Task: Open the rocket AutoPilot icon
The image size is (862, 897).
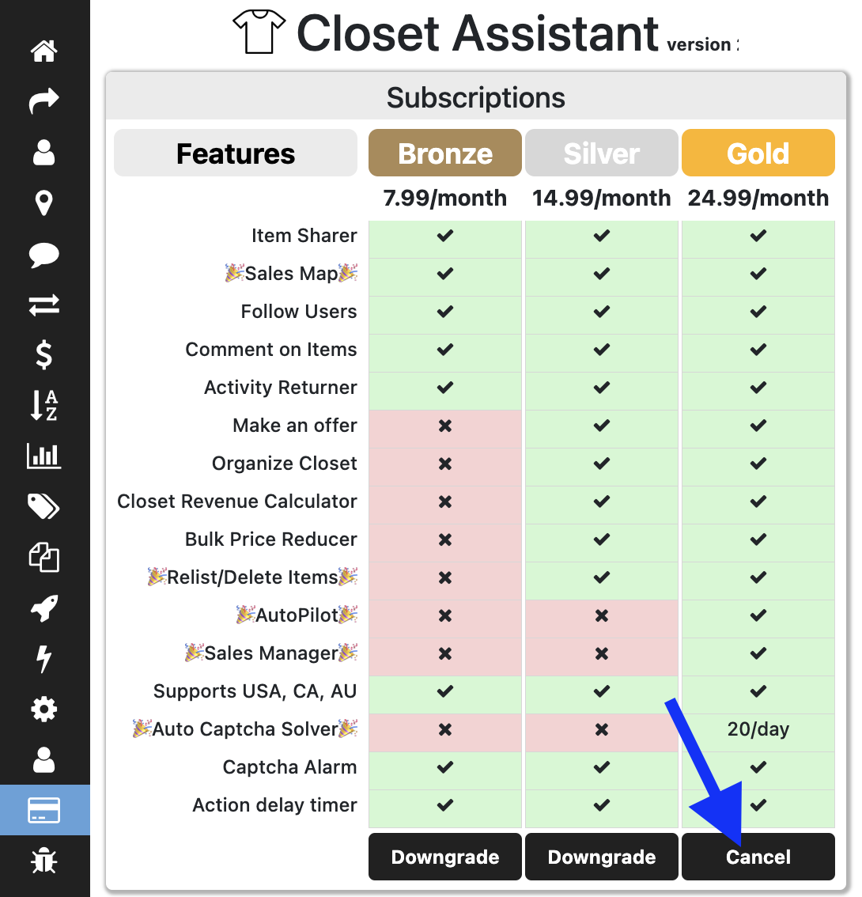Action: [44, 609]
